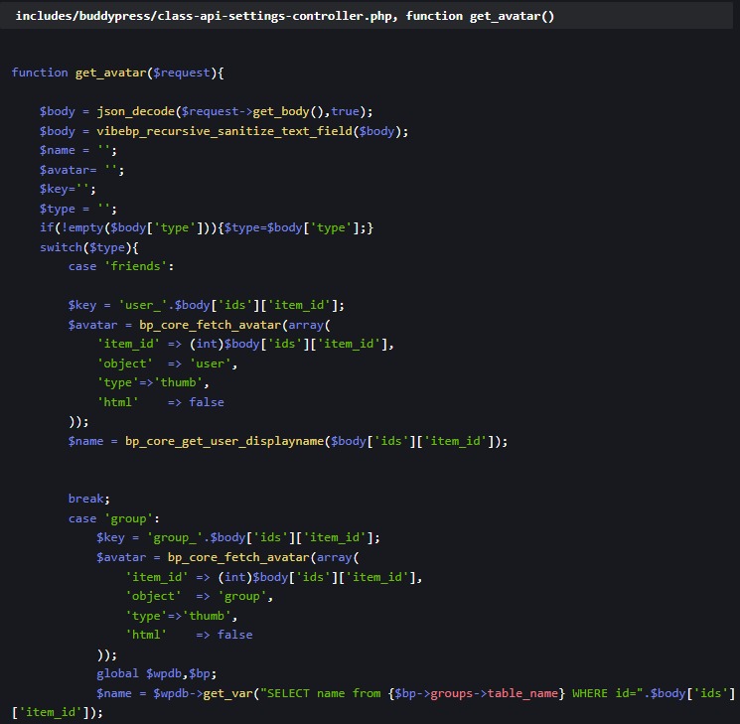This screenshot has height=724, width=740.
Task: Click 'bp_core_get_user_displayname' function call
Action: click(224, 441)
